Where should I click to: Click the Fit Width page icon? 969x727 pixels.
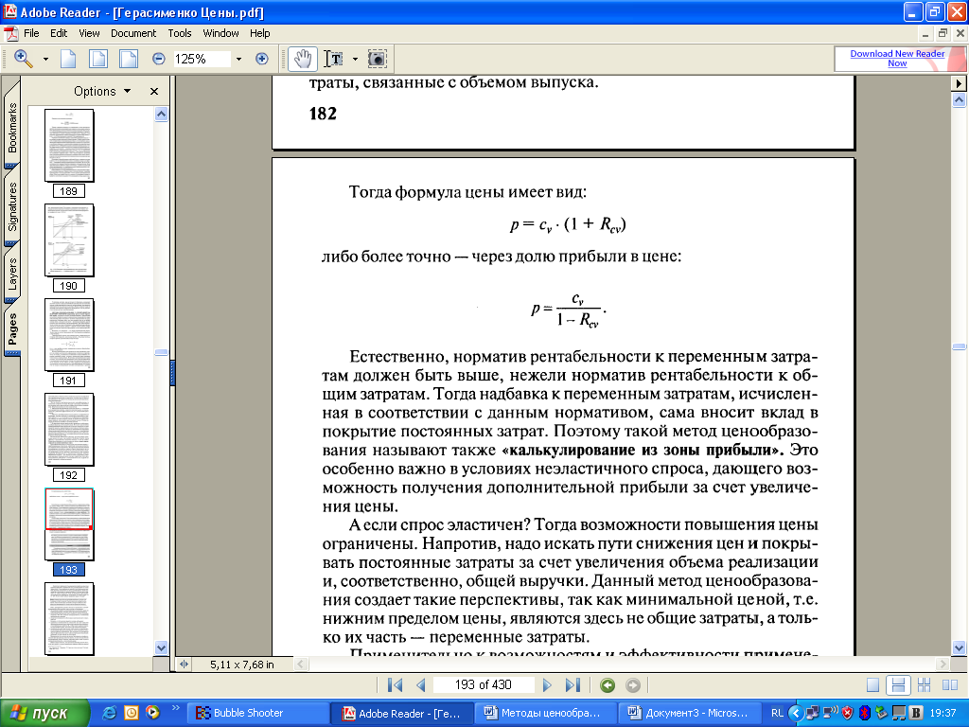pos(129,59)
